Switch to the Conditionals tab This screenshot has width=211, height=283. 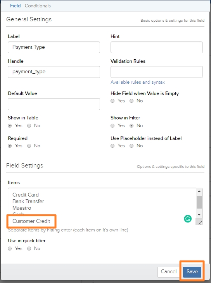click(x=38, y=6)
